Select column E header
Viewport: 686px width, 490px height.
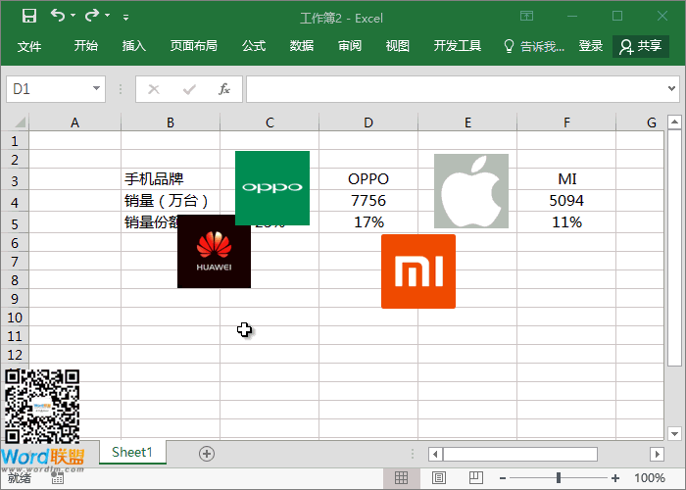tap(467, 122)
